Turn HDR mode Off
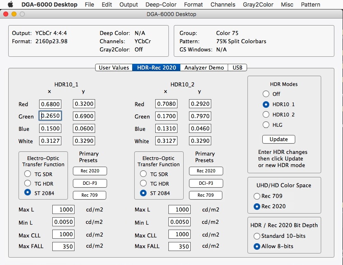The width and height of the screenshot is (343, 265). (266, 94)
